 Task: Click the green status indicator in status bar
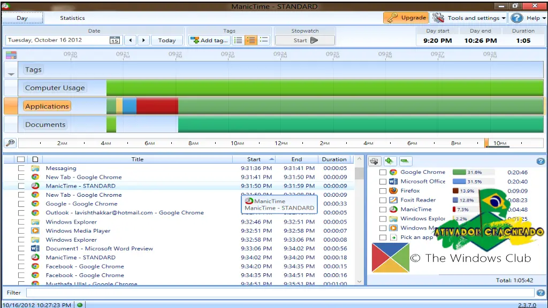[x=80, y=305]
